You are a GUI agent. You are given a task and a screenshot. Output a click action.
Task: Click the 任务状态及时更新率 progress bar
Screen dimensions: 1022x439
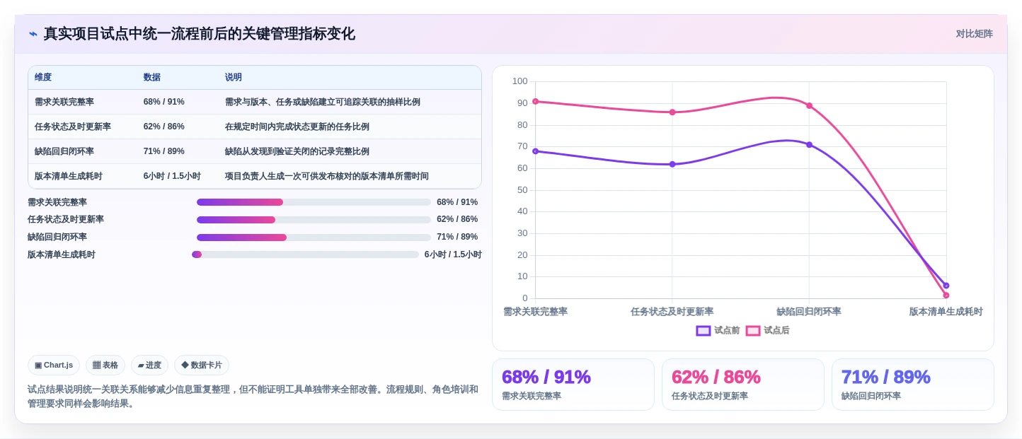coord(314,220)
